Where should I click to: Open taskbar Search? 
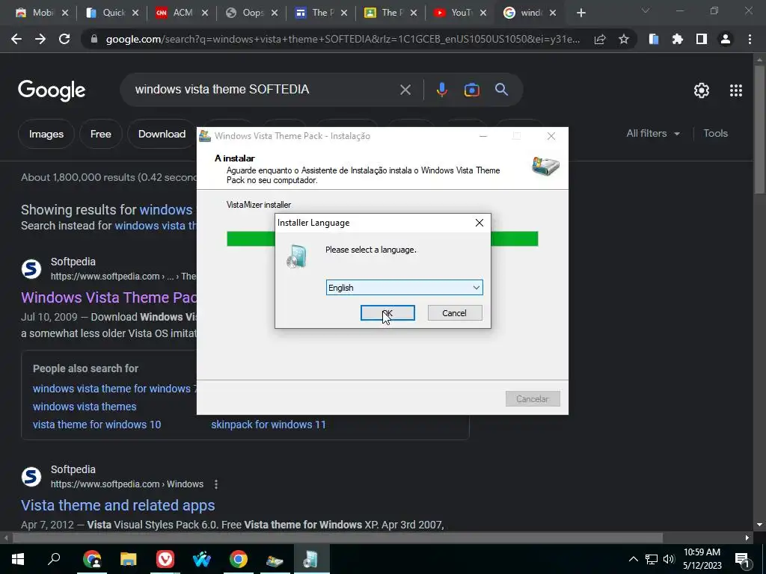point(54,559)
